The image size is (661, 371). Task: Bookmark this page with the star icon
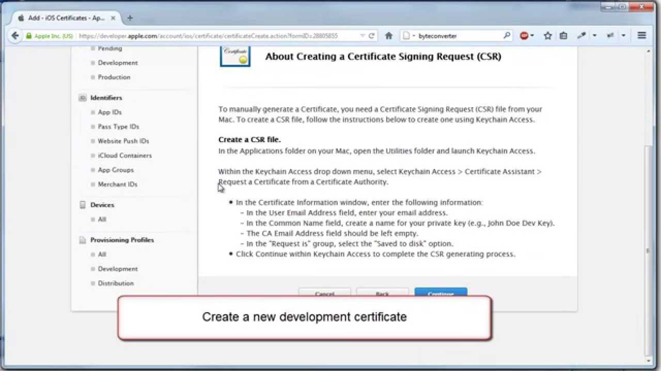(x=548, y=36)
